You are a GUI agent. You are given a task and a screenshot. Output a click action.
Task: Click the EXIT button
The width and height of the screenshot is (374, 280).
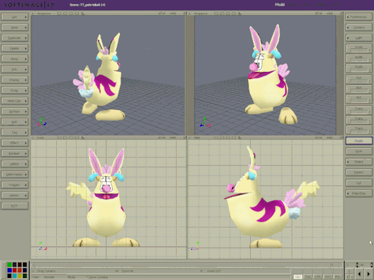click(15, 206)
